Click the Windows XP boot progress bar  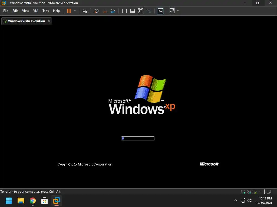click(x=138, y=138)
